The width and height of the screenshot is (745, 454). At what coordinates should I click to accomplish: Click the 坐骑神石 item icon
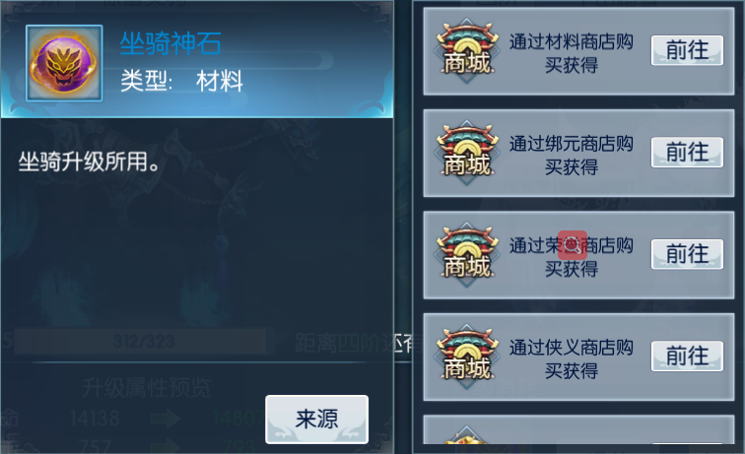(64, 63)
